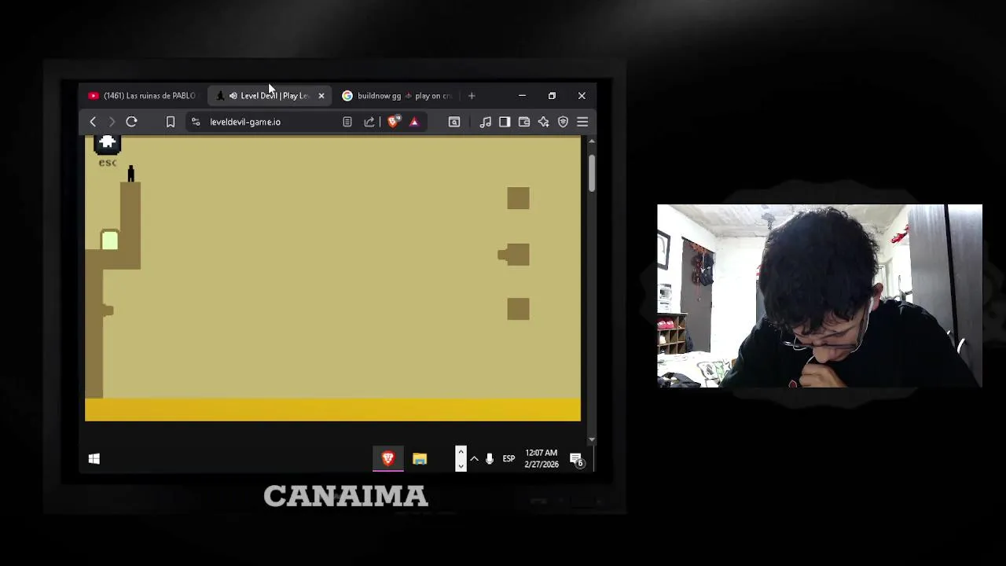This screenshot has width=1006, height=566.
Task: Mute the Level Devil tab audio icon
Action: pos(233,96)
